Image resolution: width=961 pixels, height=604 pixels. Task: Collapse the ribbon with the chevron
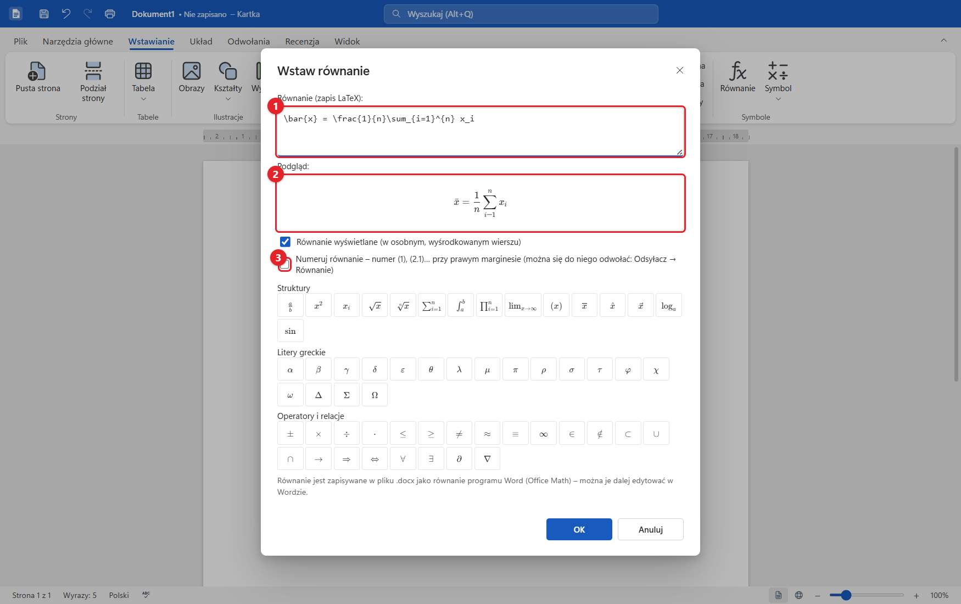(943, 40)
